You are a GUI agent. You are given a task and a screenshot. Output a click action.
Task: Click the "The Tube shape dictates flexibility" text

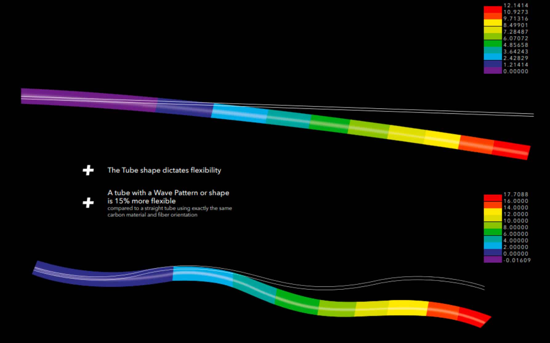click(164, 170)
